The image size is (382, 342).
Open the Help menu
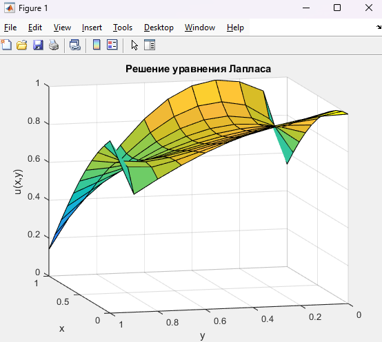[235, 28]
